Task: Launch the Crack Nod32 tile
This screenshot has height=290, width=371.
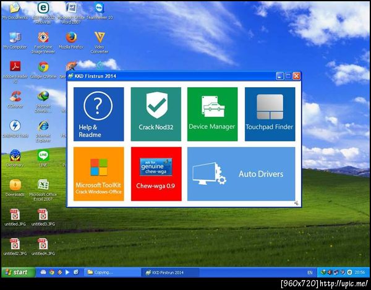Action: (x=156, y=114)
